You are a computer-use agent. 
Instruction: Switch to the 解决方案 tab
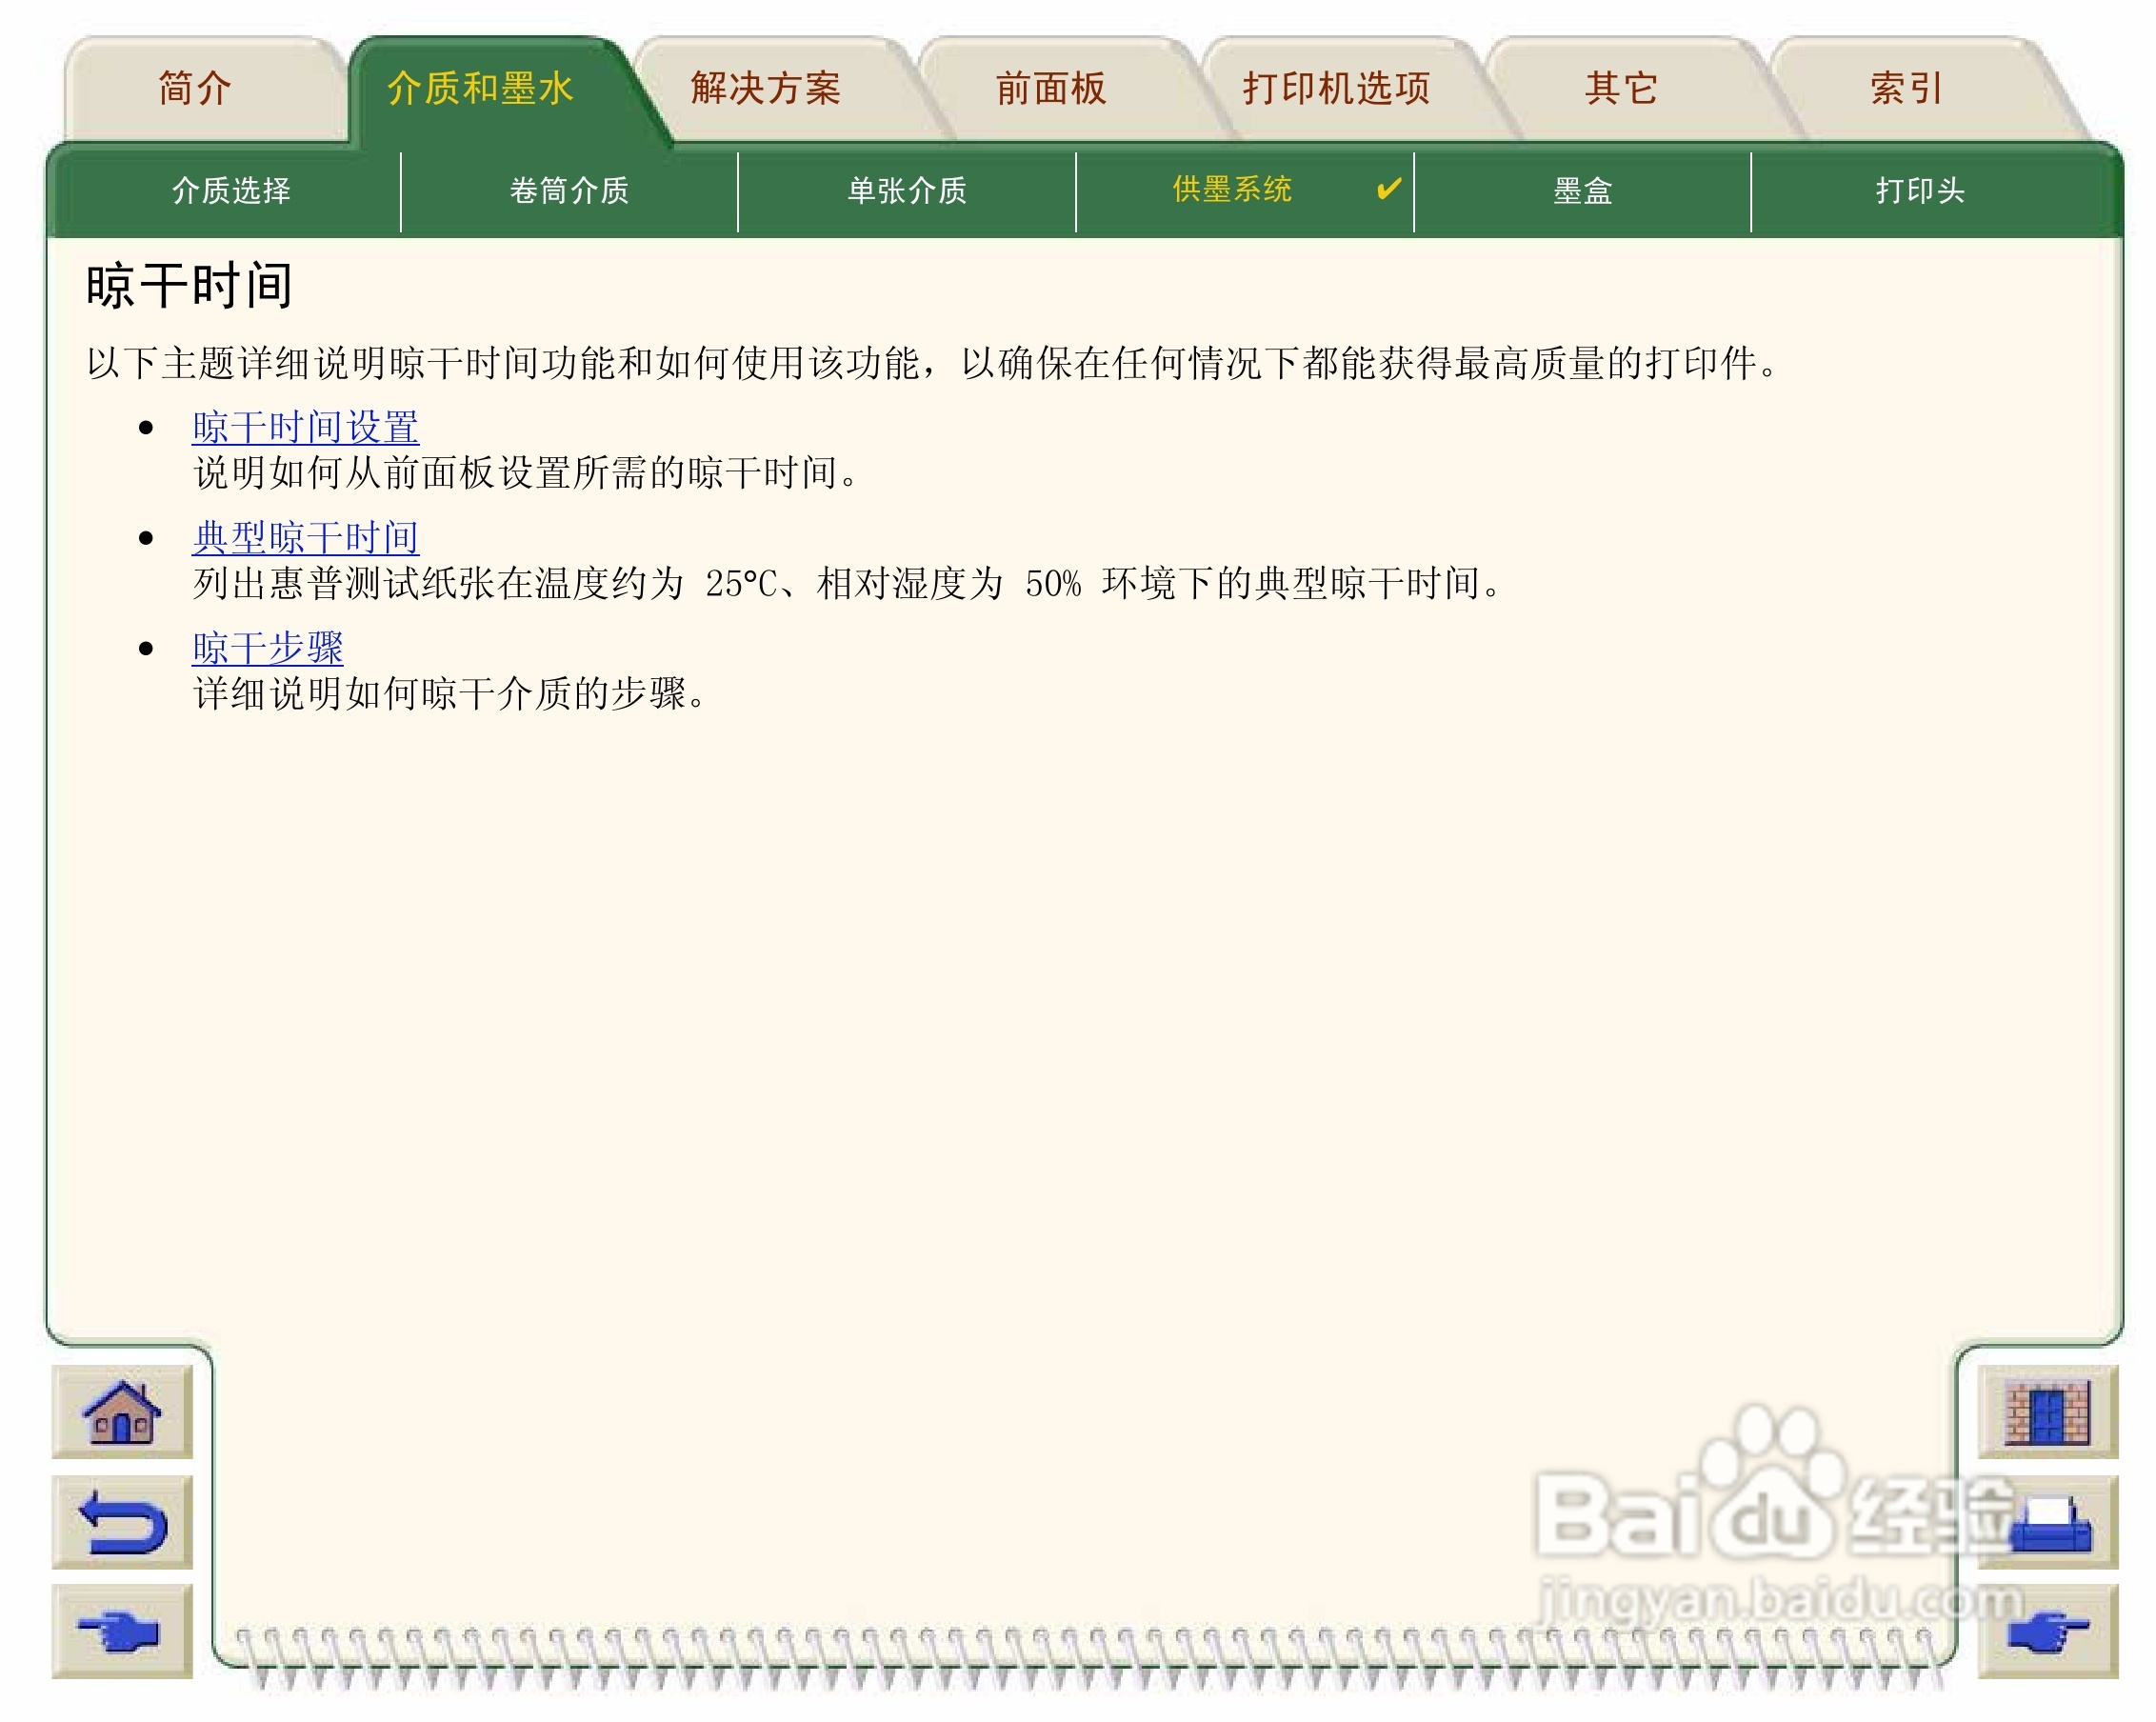765,89
